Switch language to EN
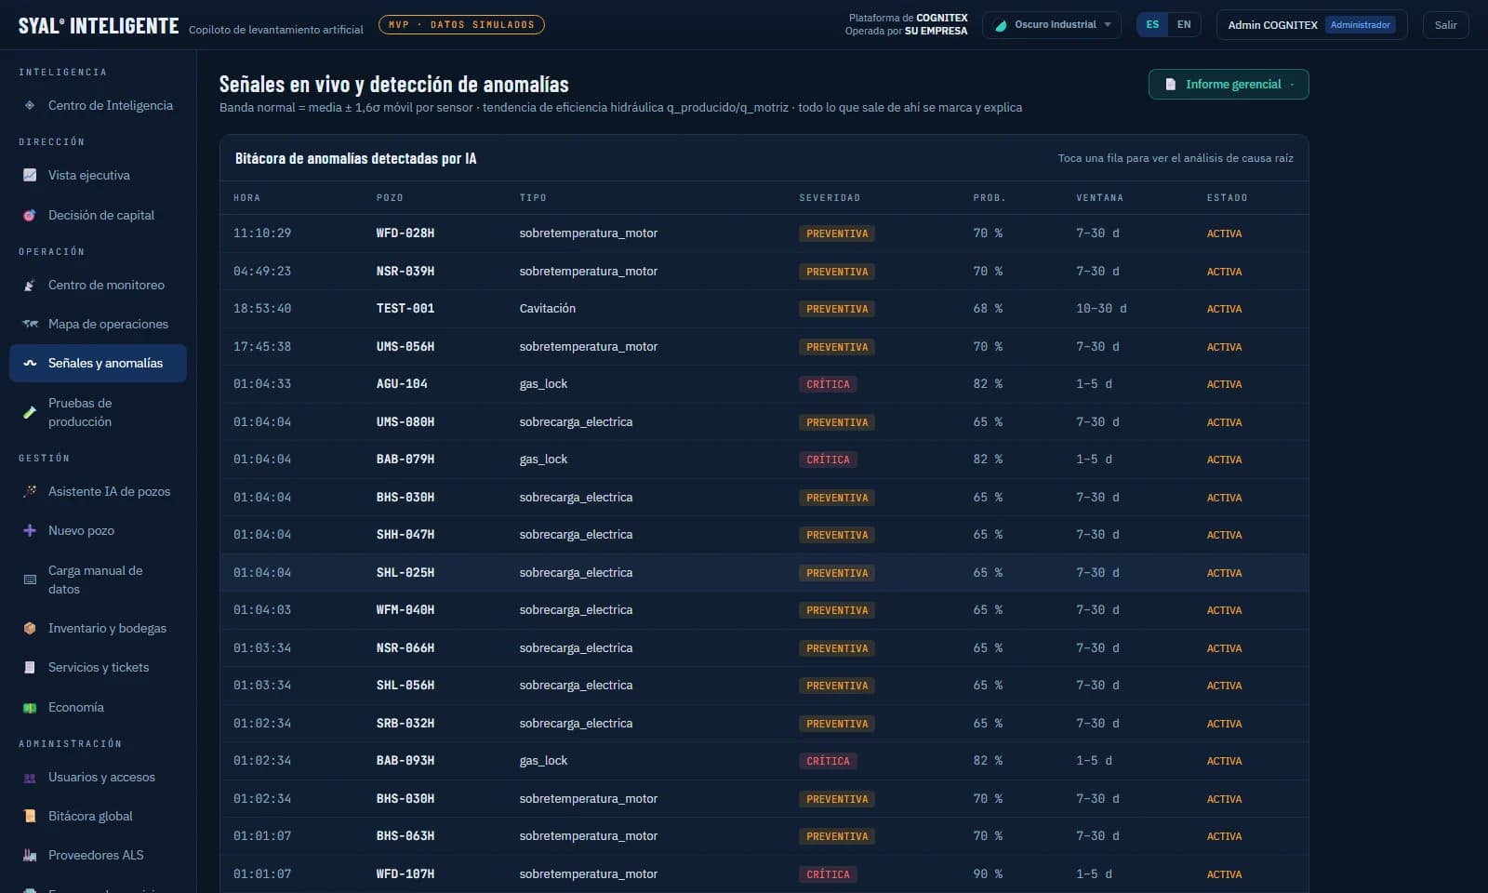This screenshot has width=1488, height=893. [1184, 24]
